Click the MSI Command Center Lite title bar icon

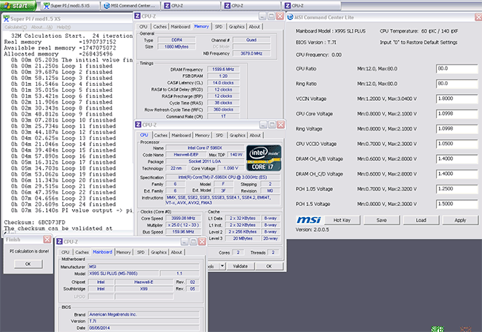pos(289,17)
